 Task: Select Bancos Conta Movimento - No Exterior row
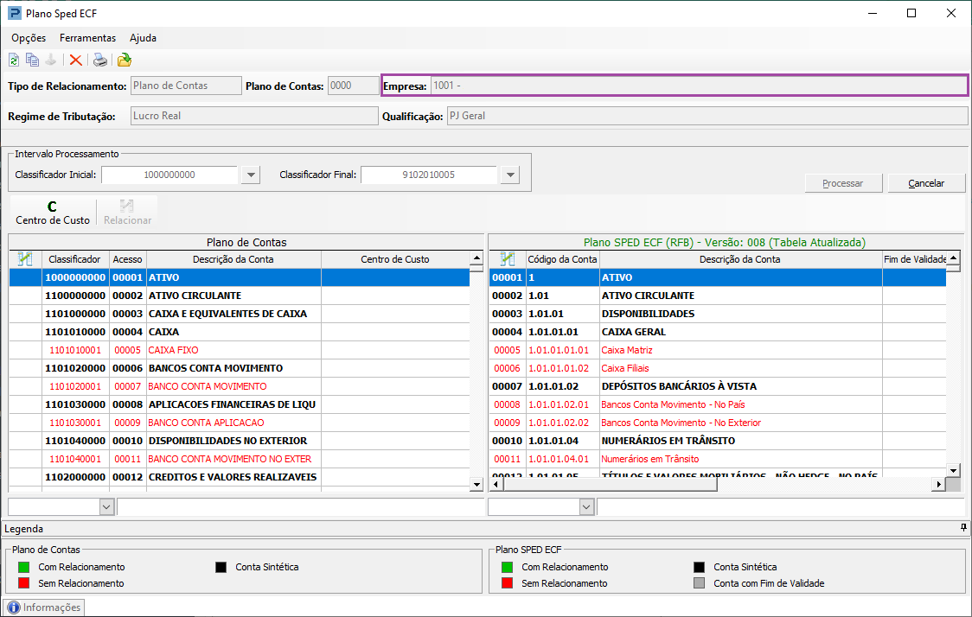click(x=718, y=423)
